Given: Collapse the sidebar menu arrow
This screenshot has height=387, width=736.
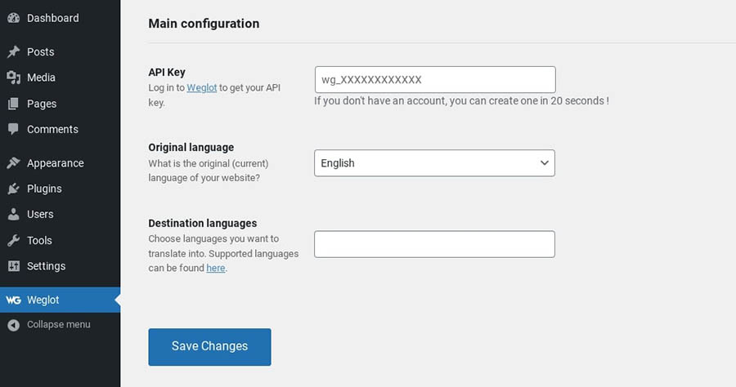Looking at the screenshot, I should coord(13,325).
